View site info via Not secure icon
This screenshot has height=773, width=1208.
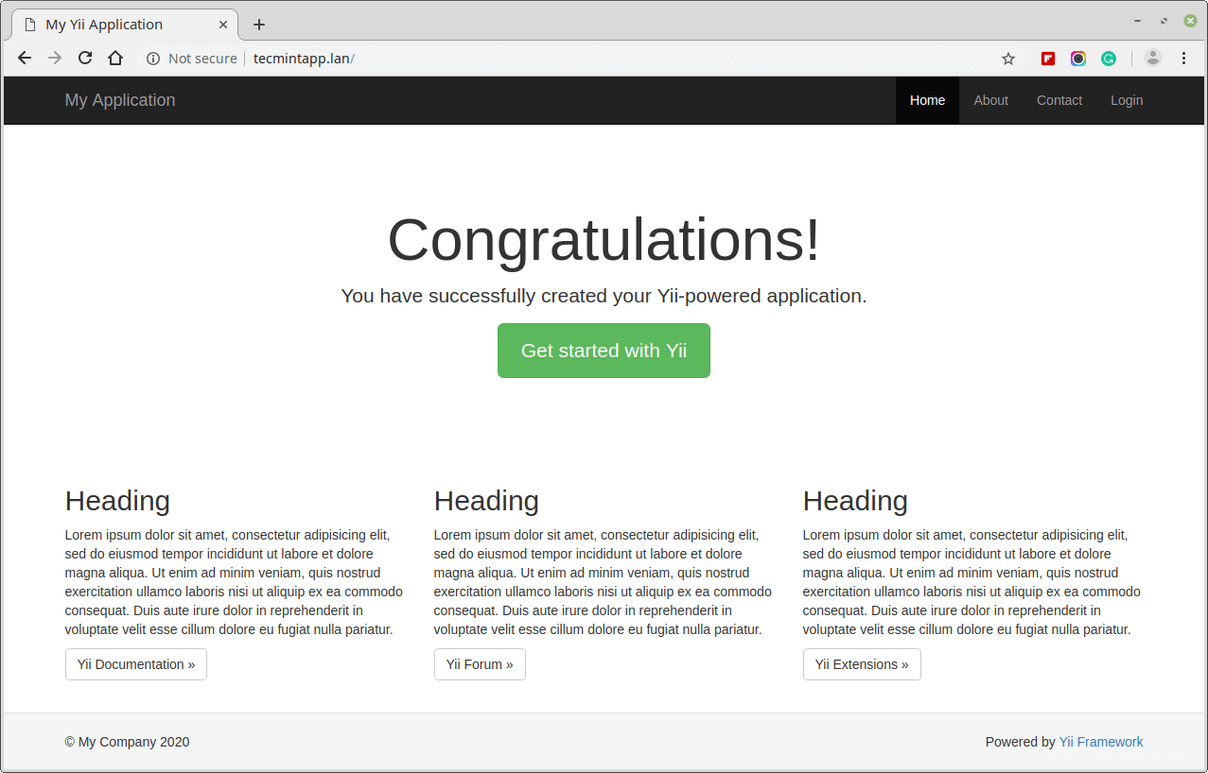tap(153, 59)
